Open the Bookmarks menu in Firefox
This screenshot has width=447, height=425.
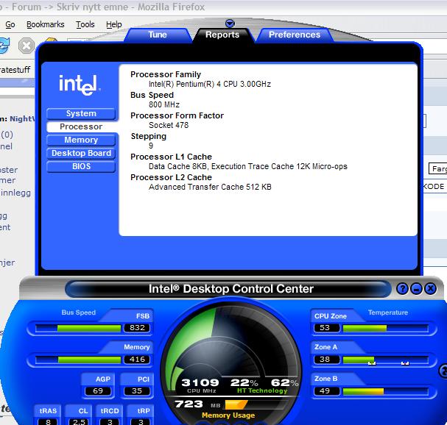click(46, 24)
